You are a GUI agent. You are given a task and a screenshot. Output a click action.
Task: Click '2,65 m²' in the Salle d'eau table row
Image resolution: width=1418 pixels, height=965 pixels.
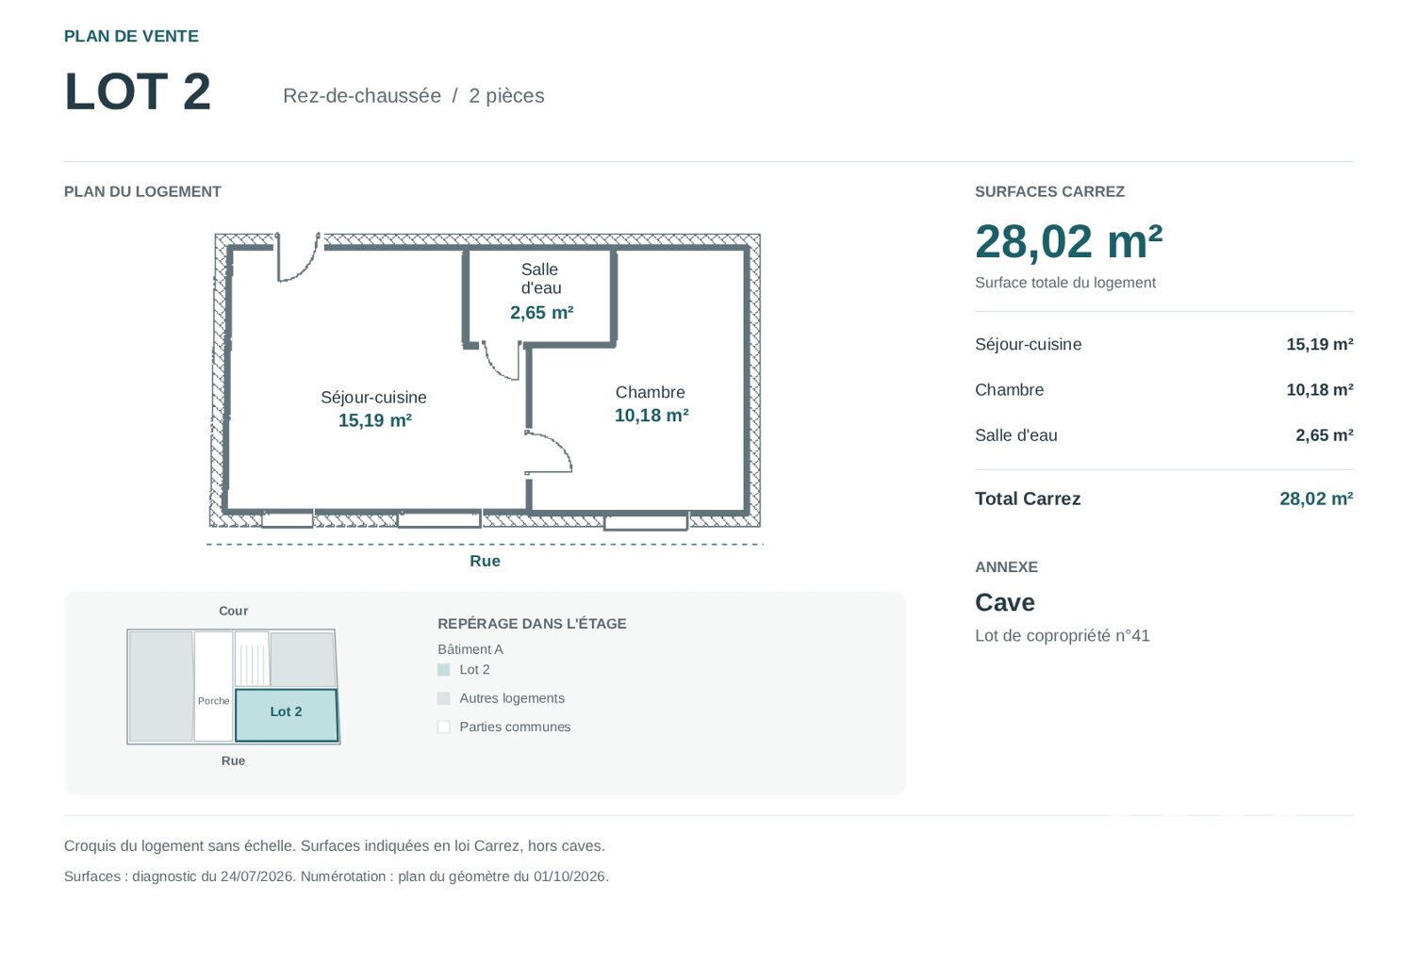pos(1325,435)
